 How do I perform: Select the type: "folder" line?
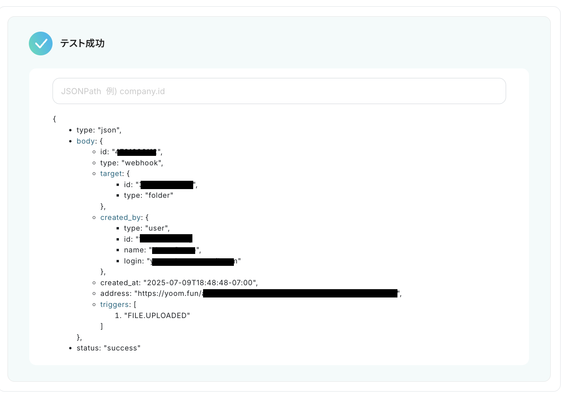click(149, 195)
